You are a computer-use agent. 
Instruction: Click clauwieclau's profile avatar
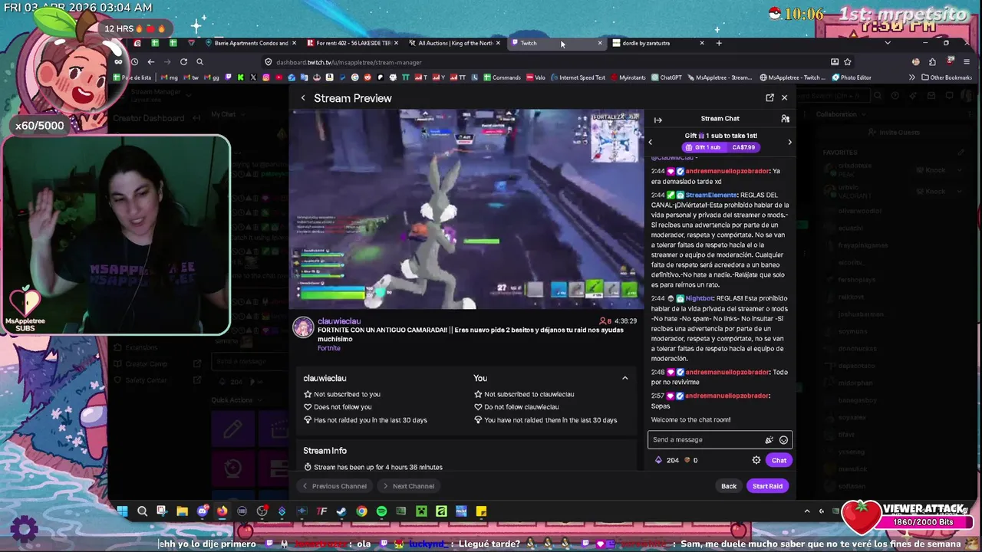304,327
